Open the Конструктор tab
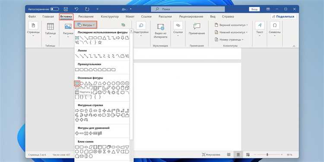324x162 pixels. (110, 16)
